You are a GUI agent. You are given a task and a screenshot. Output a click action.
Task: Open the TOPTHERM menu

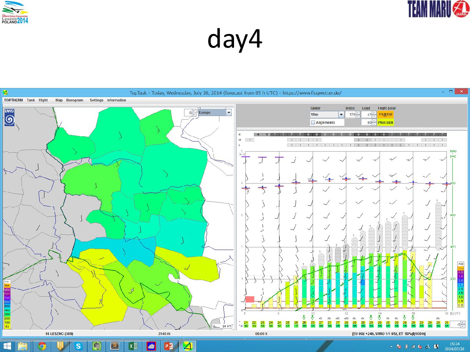coord(13,100)
